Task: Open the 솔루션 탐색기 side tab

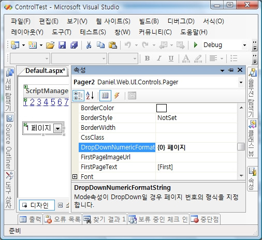Action: [252, 93]
